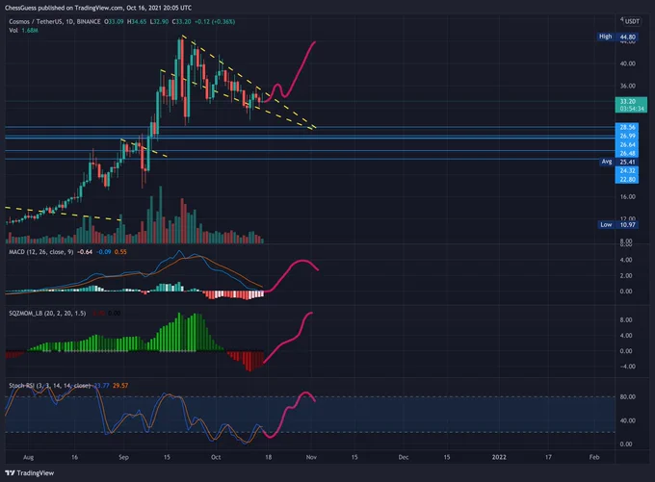Click the current price label 33.20
The height and width of the screenshot is (482, 655).
coord(631,105)
